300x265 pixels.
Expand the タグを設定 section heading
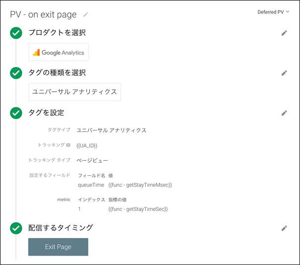46,113
